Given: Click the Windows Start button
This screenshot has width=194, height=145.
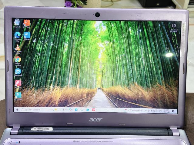Looking at the screenshot, I should pos(17,109).
